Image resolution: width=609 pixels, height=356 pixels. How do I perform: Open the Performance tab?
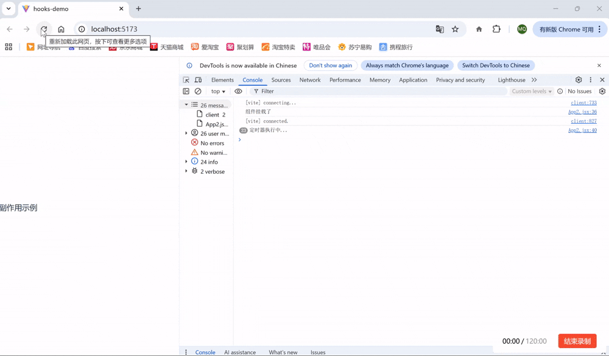click(x=345, y=80)
